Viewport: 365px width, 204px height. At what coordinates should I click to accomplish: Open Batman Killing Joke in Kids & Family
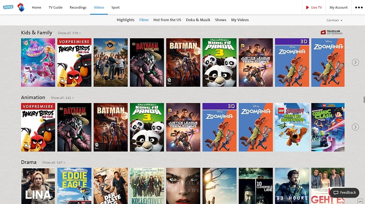pos(147,63)
